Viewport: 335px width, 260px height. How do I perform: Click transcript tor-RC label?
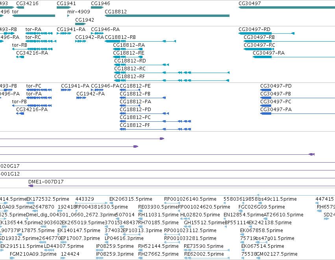pos(33,37)
